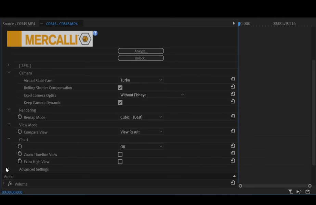316x205 pixels.
Task: Reset Keep Camera Dynamic parameter
Action: [233, 101]
